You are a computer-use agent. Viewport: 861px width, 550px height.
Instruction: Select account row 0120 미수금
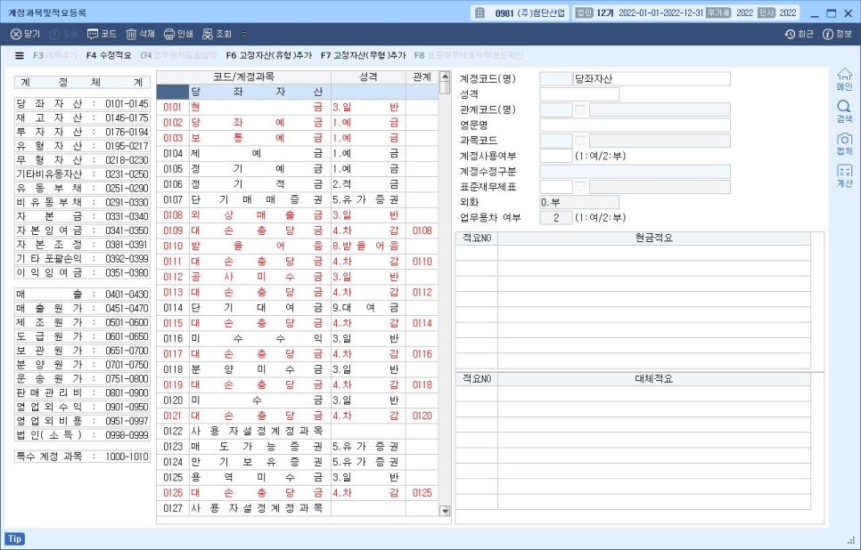tap(298, 400)
